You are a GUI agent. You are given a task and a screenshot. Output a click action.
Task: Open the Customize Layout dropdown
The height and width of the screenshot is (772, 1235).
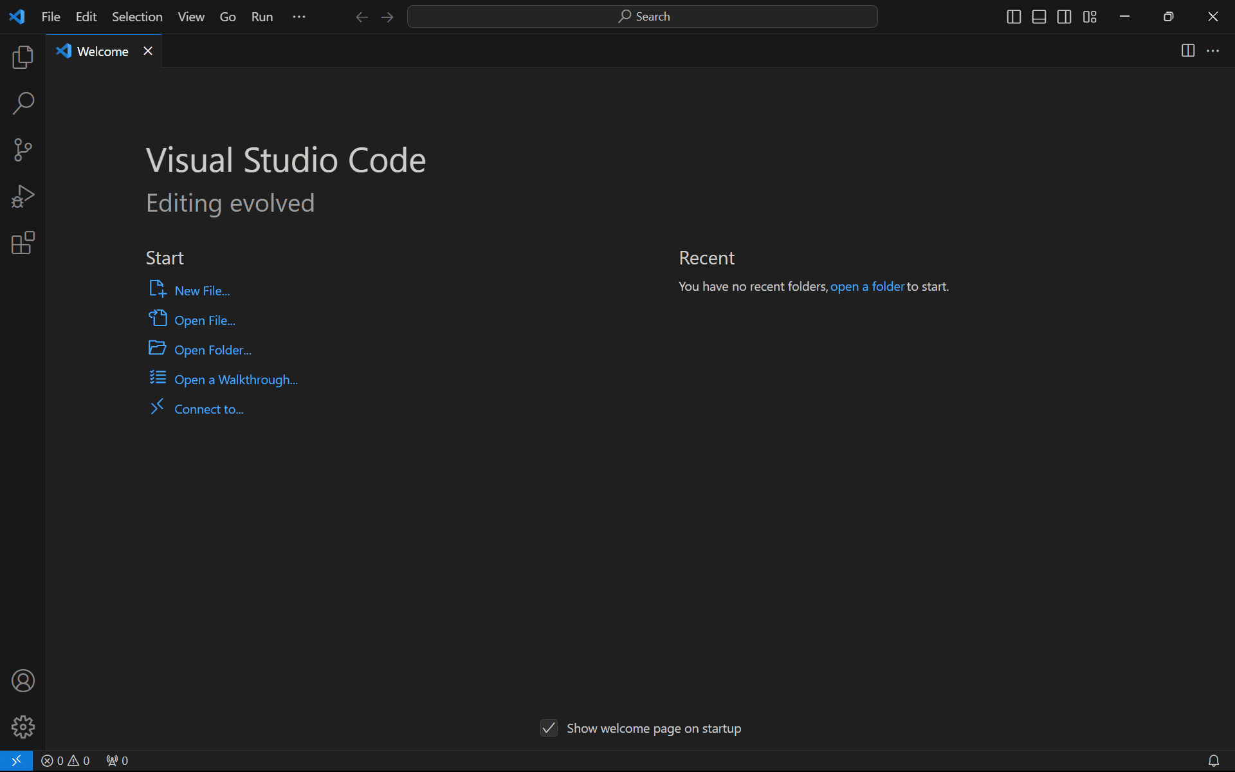tap(1090, 17)
